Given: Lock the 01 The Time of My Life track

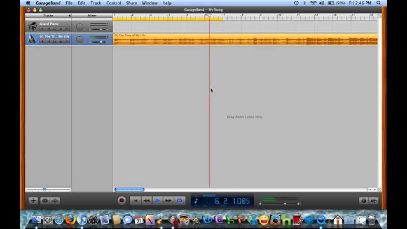Looking at the screenshot, I should click(x=60, y=41).
